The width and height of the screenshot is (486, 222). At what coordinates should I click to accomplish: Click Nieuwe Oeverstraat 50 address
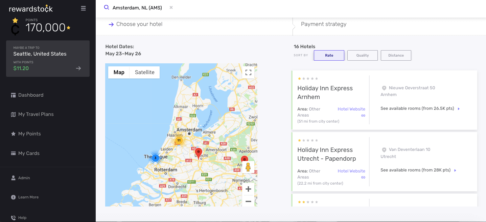coord(412,88)
